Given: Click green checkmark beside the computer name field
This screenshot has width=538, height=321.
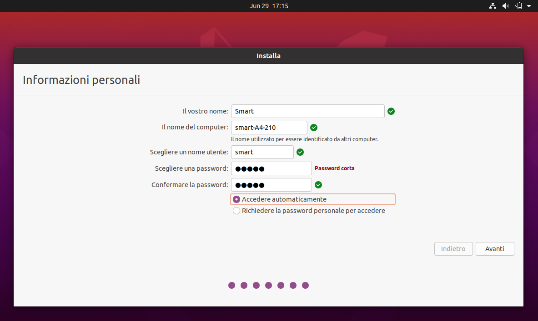Looking at the screenshot, I should pos(314,128).
